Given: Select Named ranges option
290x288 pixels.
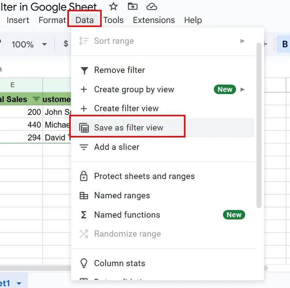Looking at the screenshot, I should point(122,195).
